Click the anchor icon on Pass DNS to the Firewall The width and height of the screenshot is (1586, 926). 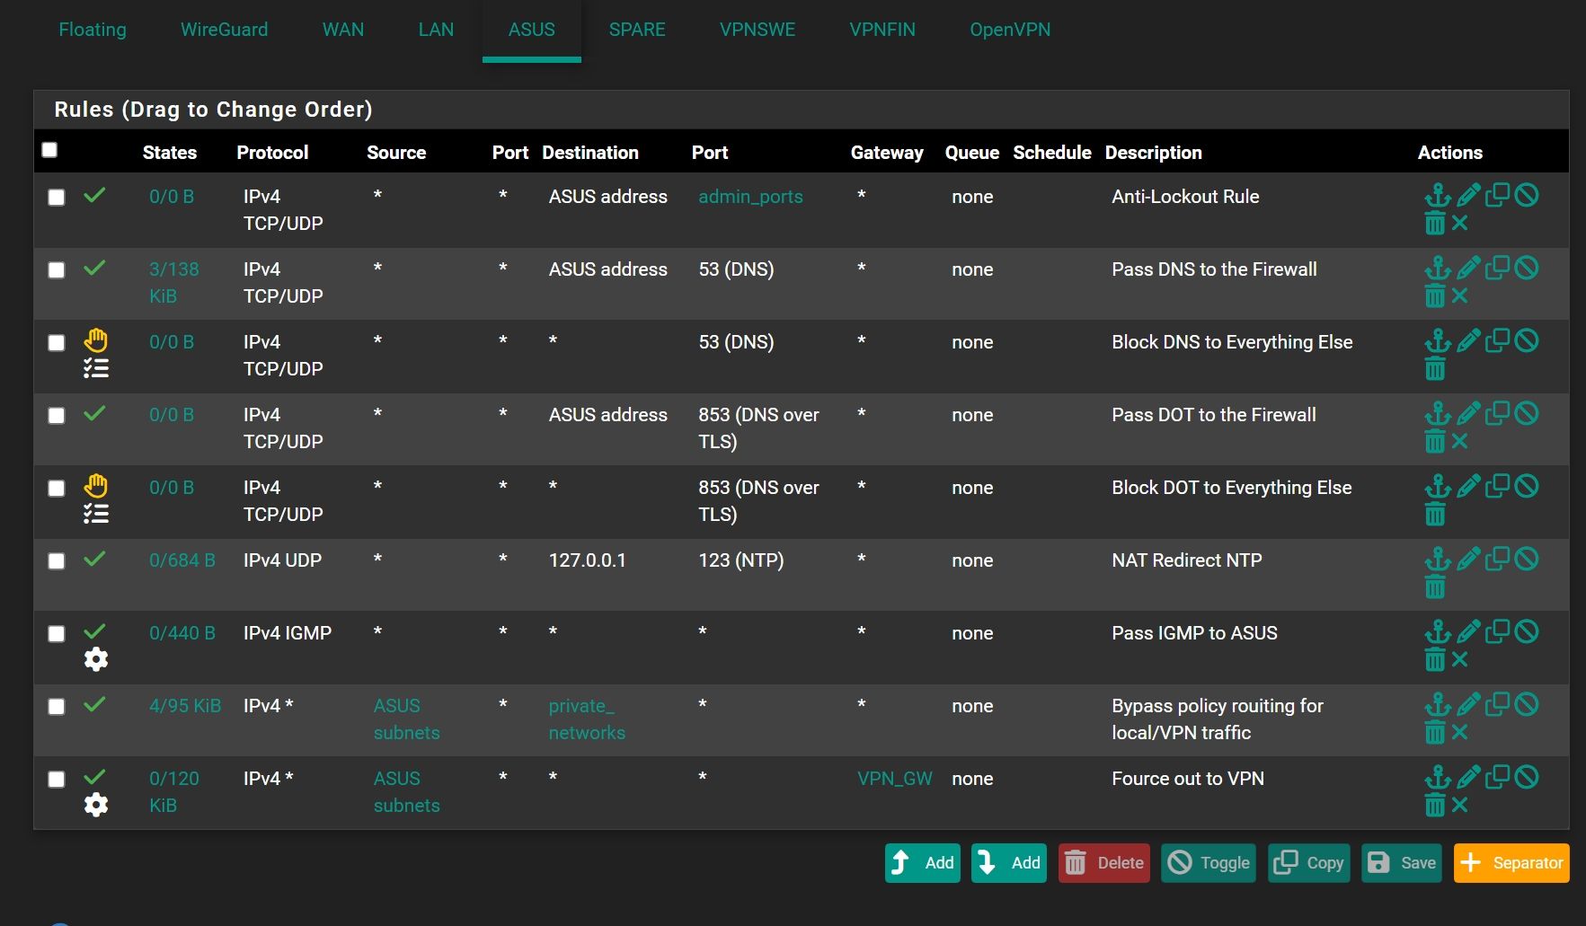pos(1438,268)
